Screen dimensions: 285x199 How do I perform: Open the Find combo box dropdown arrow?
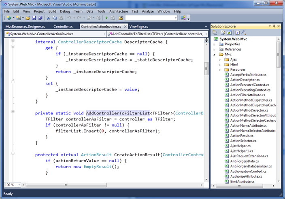coord(176,18)
